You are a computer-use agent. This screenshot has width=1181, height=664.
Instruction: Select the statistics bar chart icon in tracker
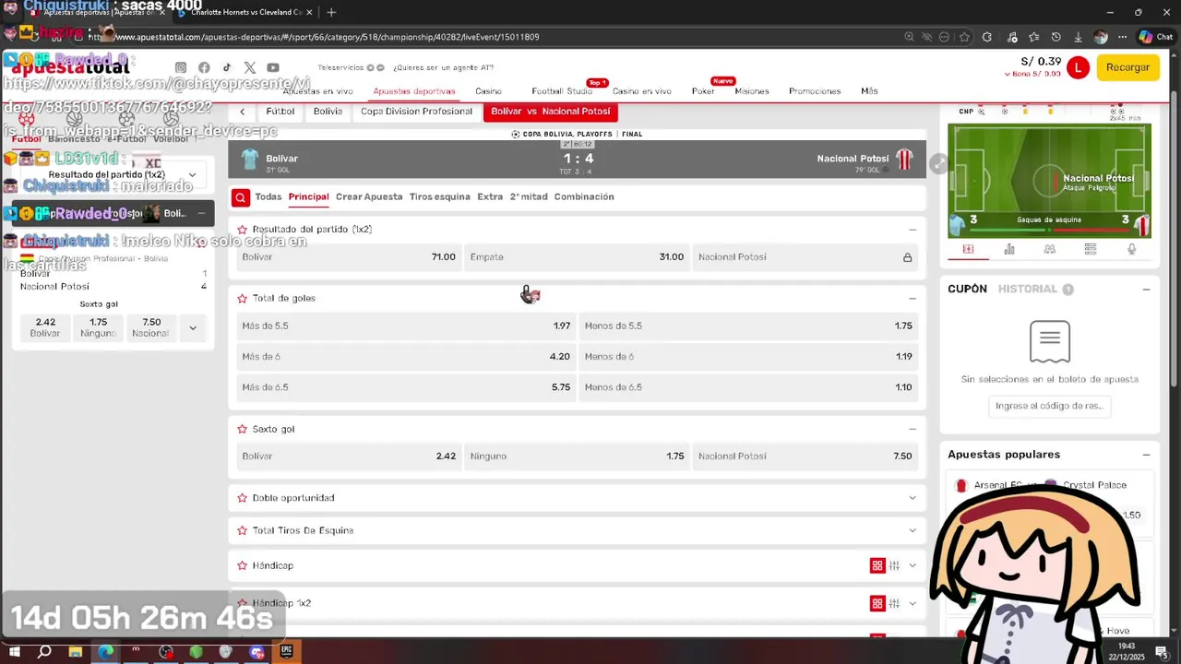1009,249
